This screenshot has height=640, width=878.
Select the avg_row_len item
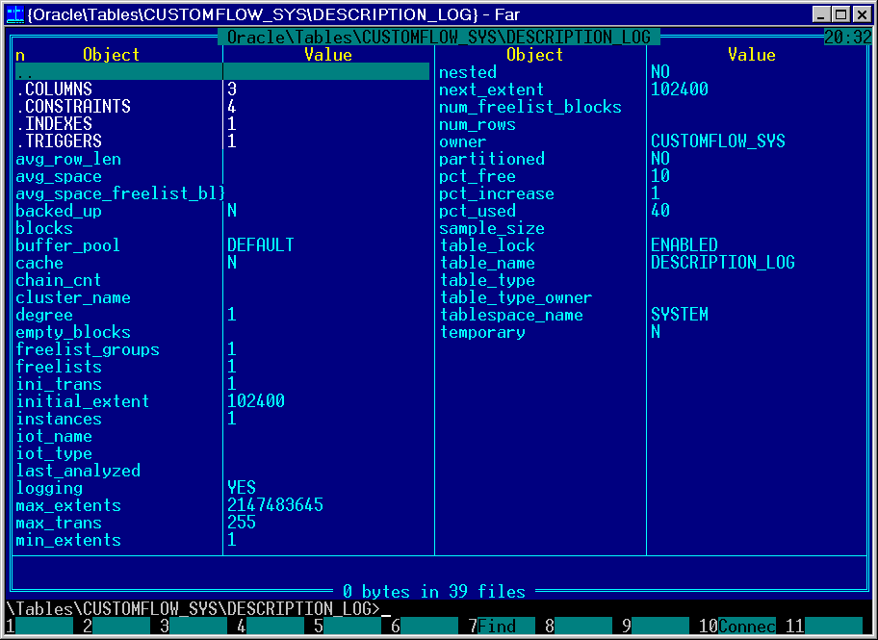pos(68,159)
